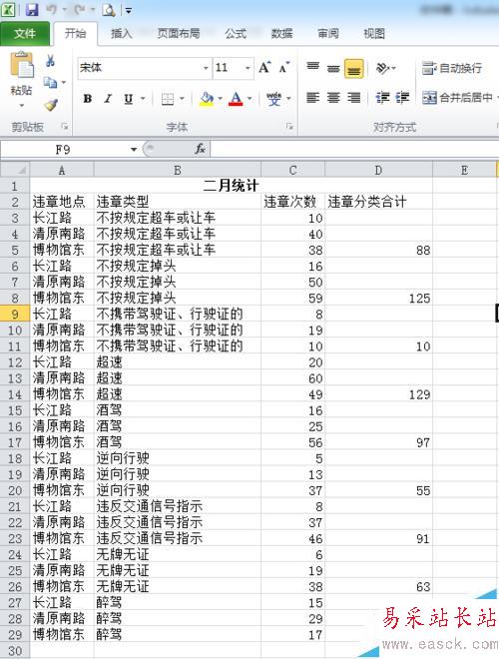The image size is (499, 659).
Task: Select cell with value 125
Action: point(378,298)
